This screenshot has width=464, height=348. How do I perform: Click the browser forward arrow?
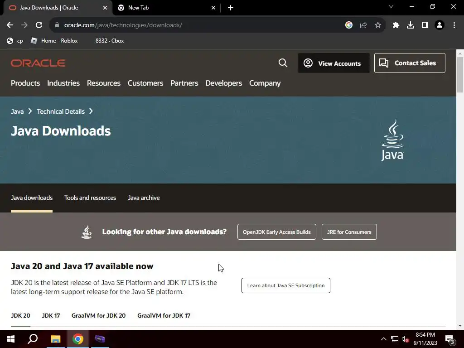pyautogui.click(x=24, y=25)
